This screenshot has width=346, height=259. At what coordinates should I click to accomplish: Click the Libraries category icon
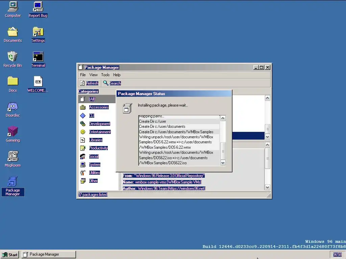click(x=83, y=140)
